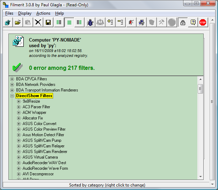
Task: Click the tree list scrollbar up arrow
Action: (201, 79)
